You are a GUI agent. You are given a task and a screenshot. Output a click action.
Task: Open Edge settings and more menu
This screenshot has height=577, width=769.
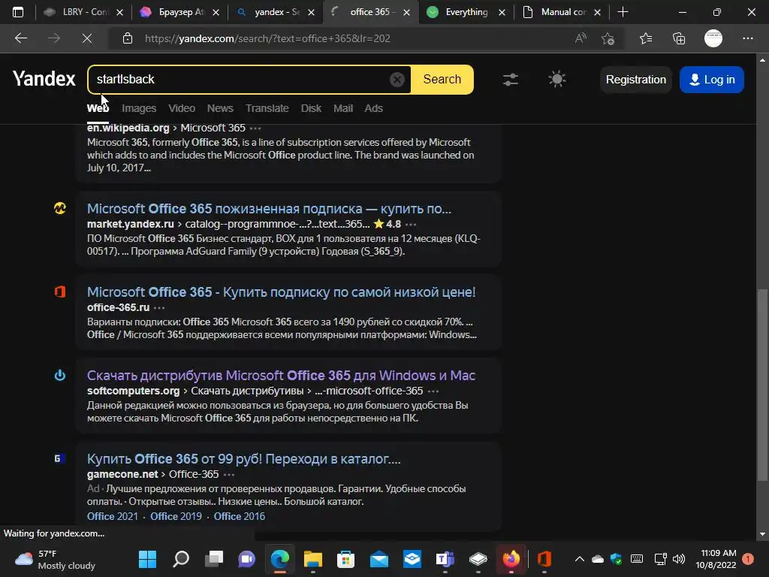748,38
